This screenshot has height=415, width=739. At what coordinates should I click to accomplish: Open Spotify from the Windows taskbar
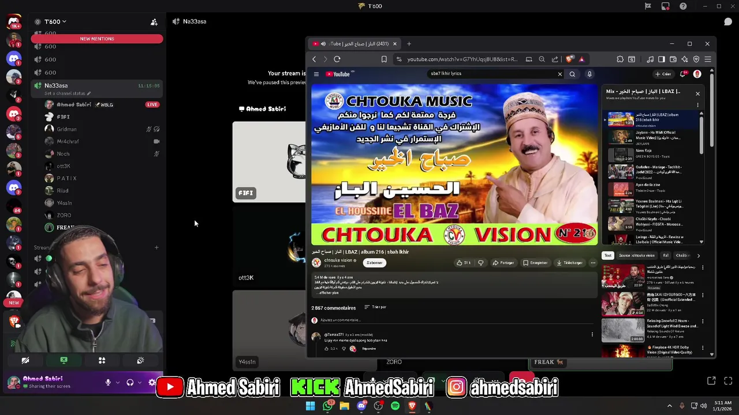395,406
